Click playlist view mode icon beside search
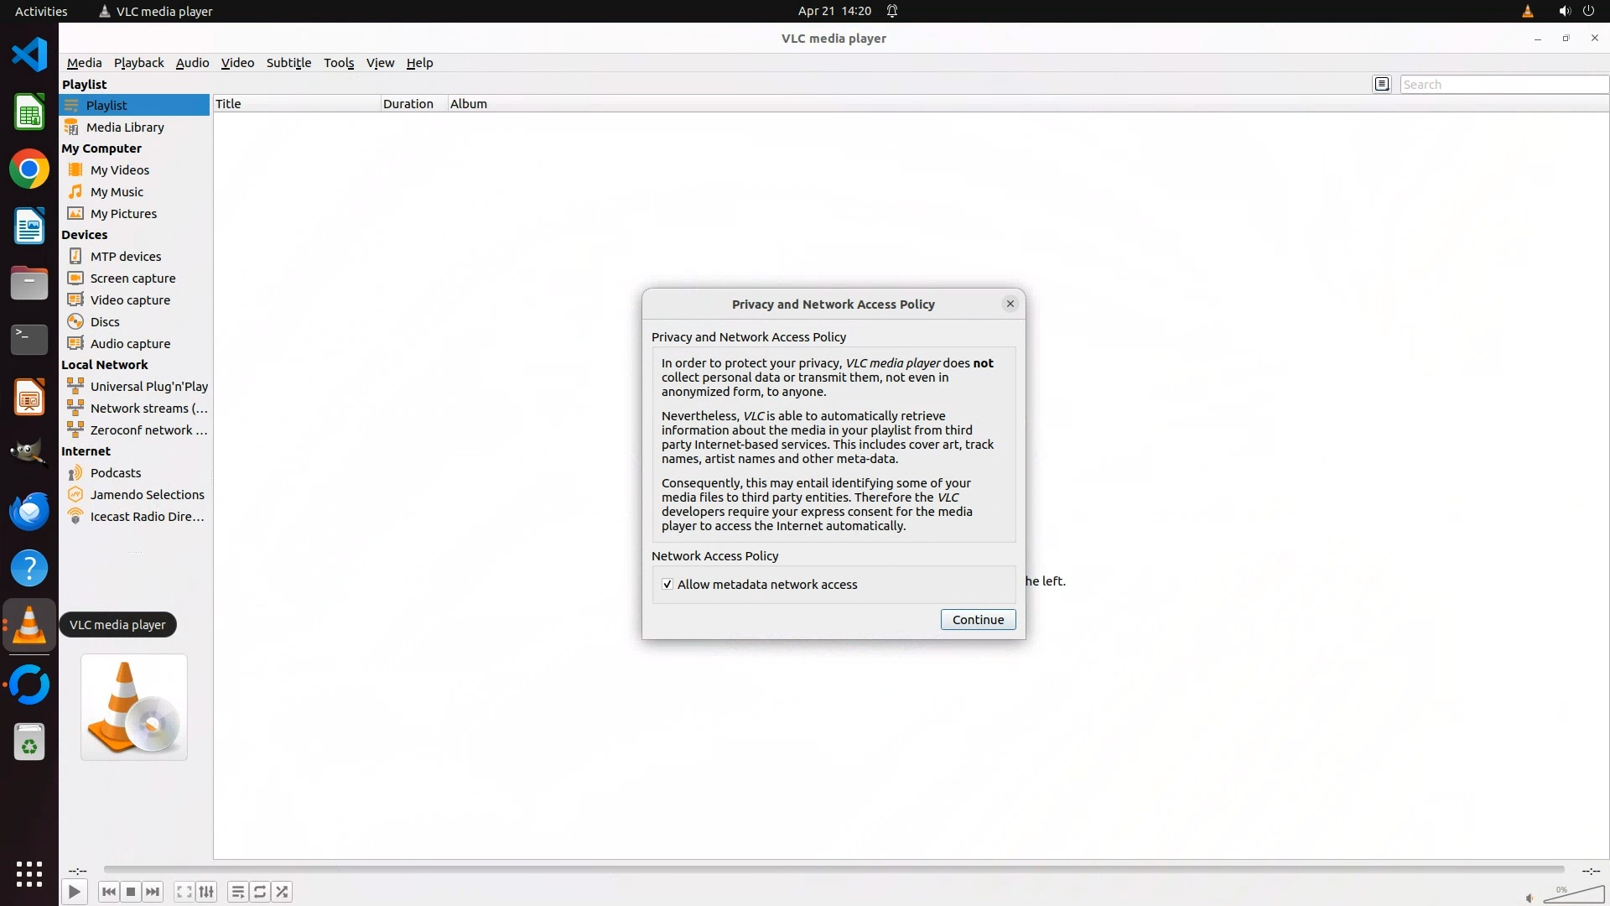 (x=1382, y=84)
